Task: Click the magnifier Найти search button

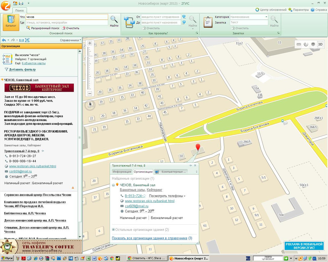Action: [x=114, y=20]
